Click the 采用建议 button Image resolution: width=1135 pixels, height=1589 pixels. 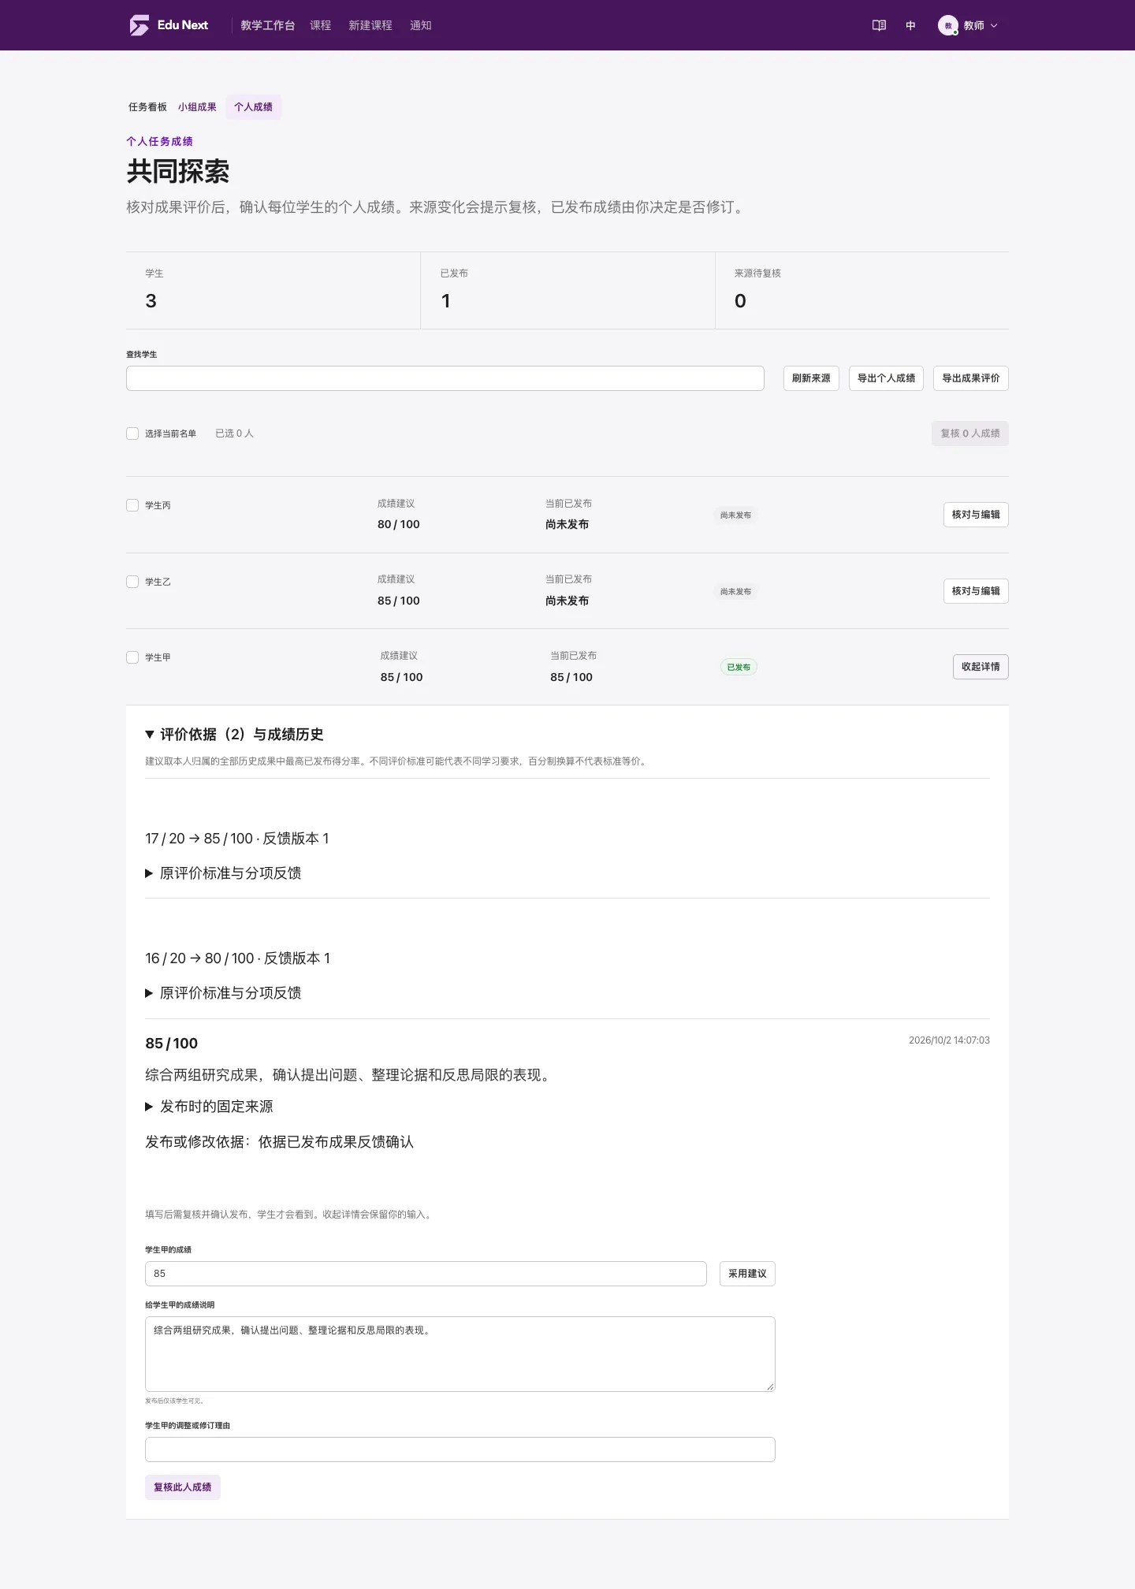pos(747,1274)
